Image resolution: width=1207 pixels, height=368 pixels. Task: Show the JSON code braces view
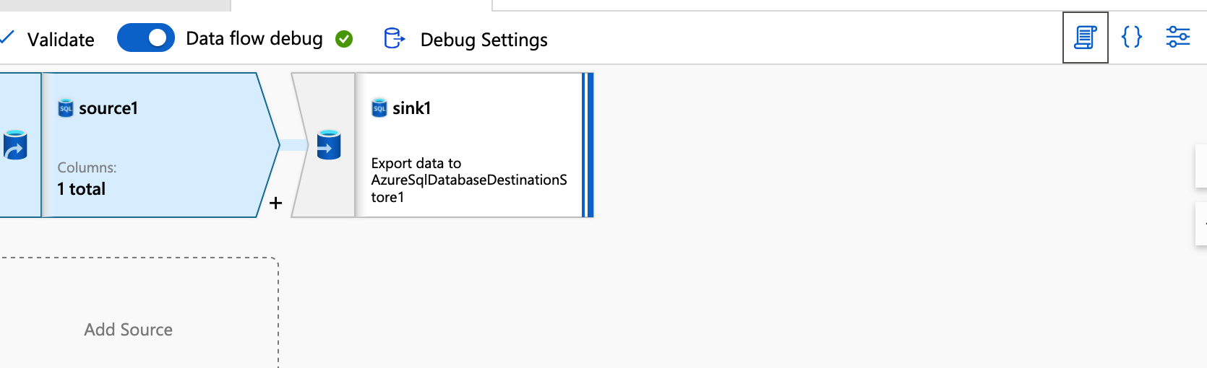[1131, 38]
